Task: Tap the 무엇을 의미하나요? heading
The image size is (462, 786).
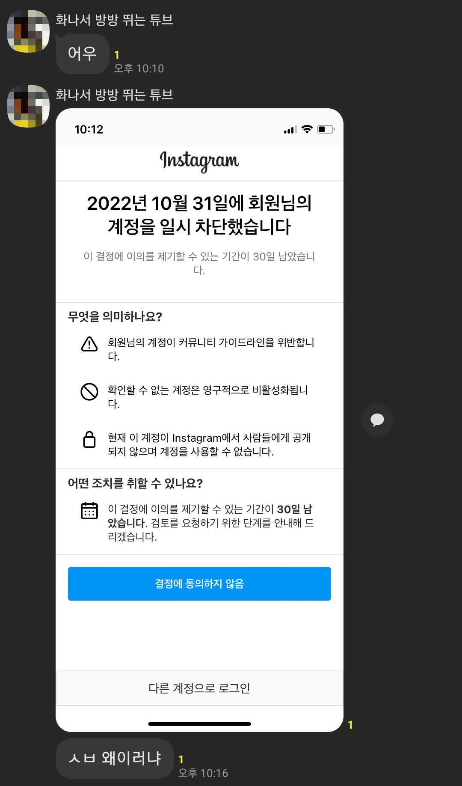Action: pos(115,317)
